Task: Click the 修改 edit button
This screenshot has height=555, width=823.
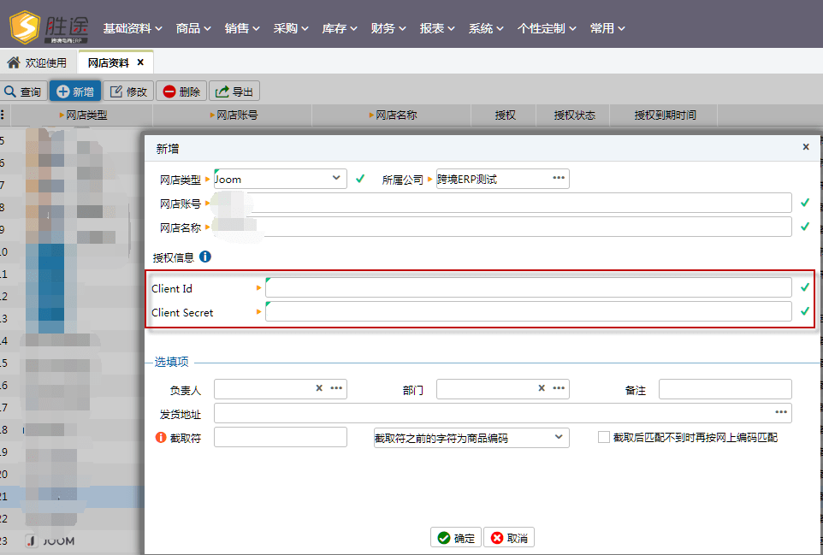Action: point(128,92)
